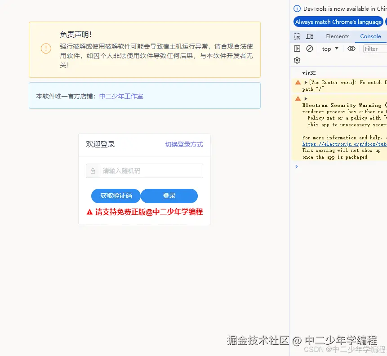The height and width of the screenshot is (356, 387).
Task: Select the inspect element tool in DevTools
Action: coord(298,36)
